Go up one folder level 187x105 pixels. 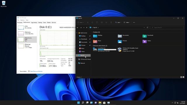(87, 28)
